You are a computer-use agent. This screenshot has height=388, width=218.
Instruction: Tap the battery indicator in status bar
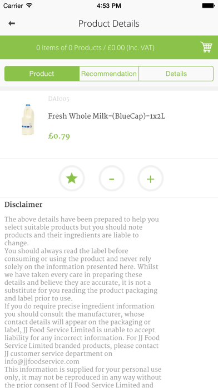pyautogui.click(x=208, y=6)
